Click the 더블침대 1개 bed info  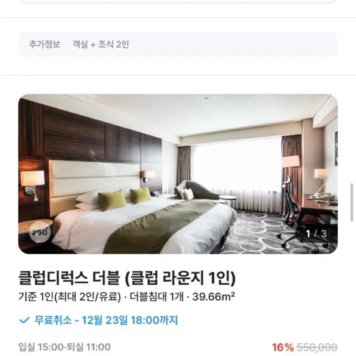(x=156, y=297)
